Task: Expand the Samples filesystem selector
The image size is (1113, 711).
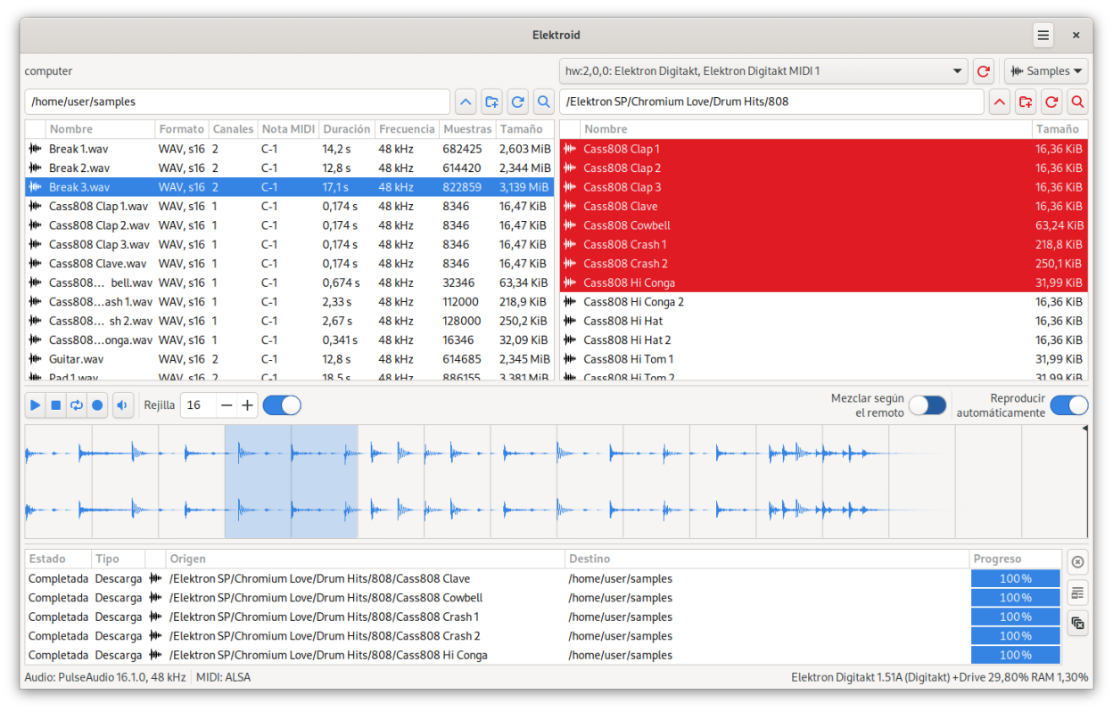Action: [x=1046, y=71]
